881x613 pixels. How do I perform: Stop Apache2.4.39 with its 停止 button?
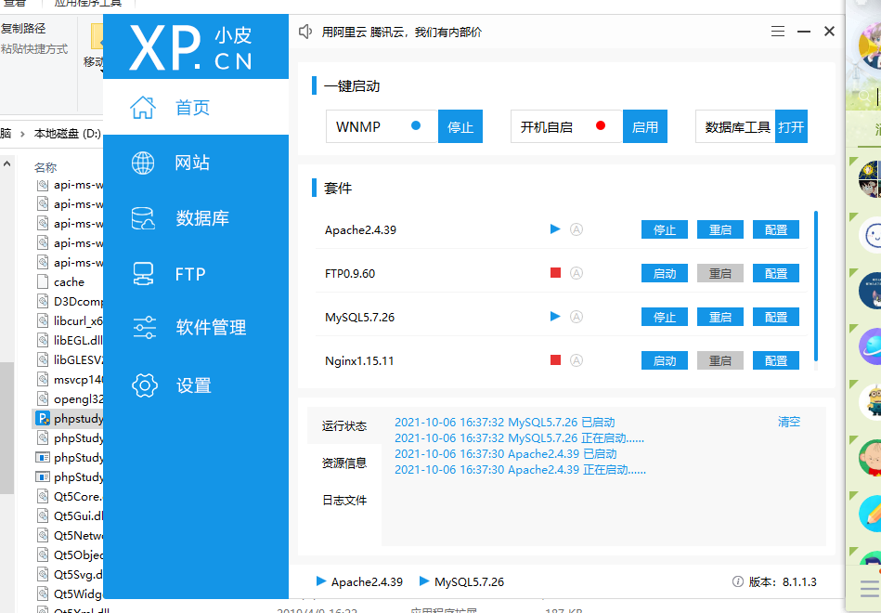664,229
